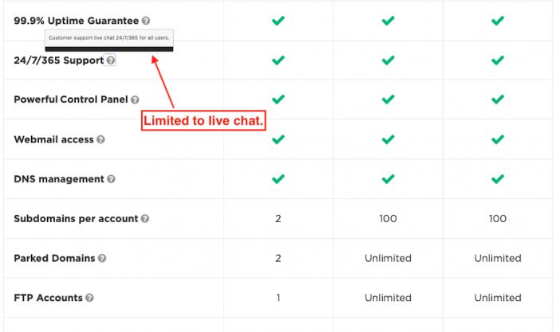Show info tooltip for DNS management
The width and height of the screenshot is (560, 332).
pos(111,179)
